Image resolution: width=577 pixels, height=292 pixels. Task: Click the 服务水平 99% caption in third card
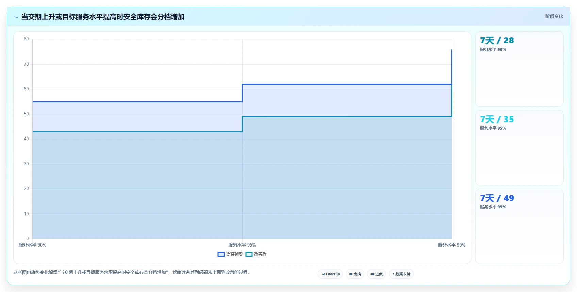point(493,207)
